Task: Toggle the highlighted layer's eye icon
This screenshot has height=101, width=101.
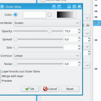Action: pyautogui.click(x=96, y=23)
